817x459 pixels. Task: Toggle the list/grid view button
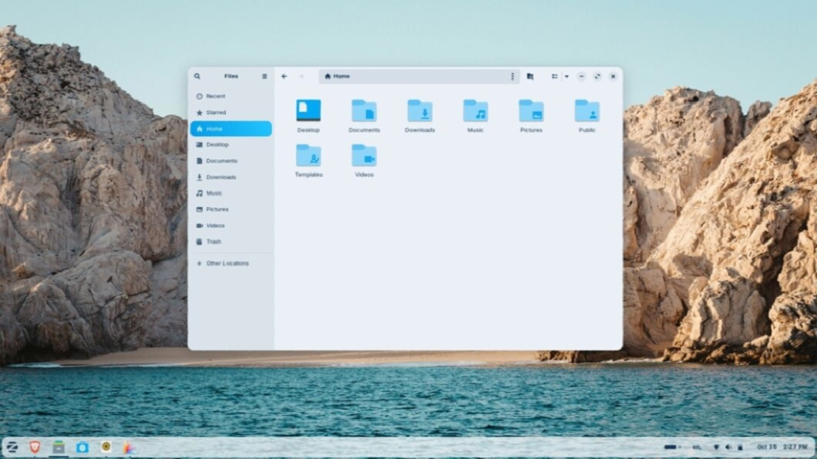(554, 76)
